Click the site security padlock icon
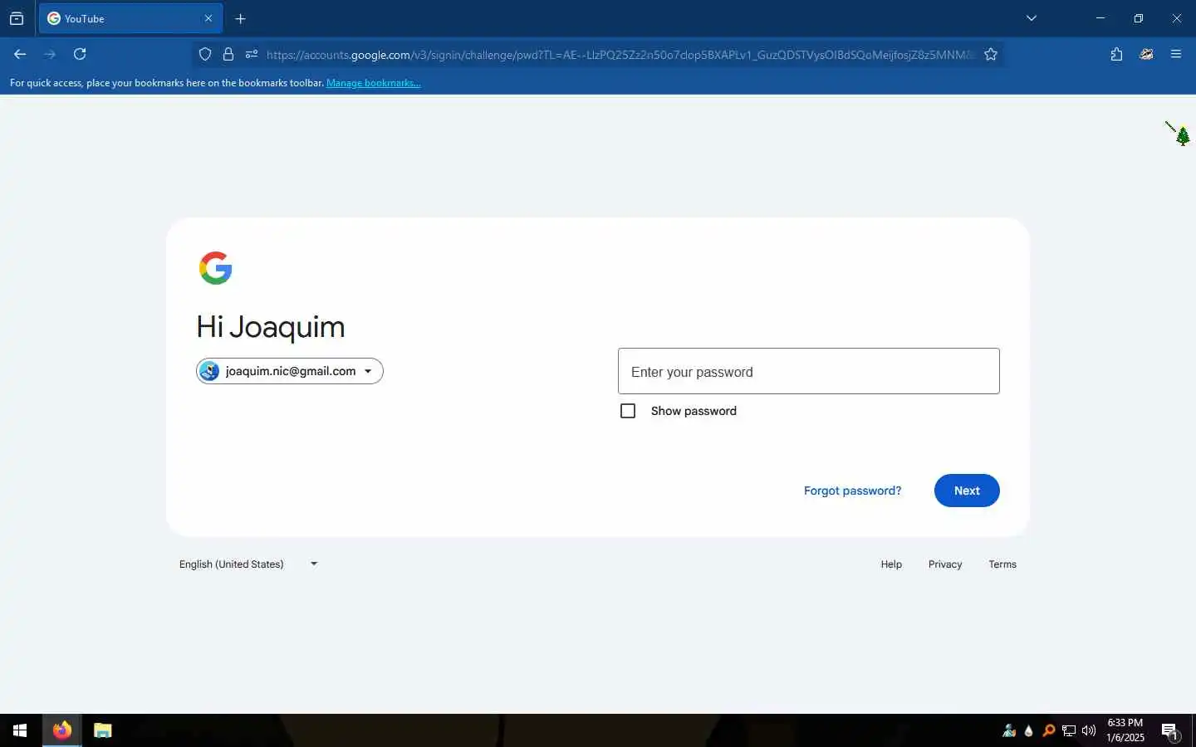Screen dimensions: 1196x747 click(228, 55)
